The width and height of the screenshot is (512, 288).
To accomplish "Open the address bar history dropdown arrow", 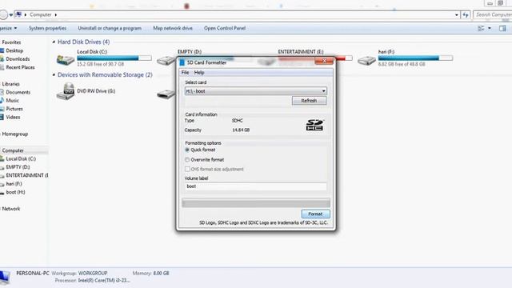I will coord(457,14).
